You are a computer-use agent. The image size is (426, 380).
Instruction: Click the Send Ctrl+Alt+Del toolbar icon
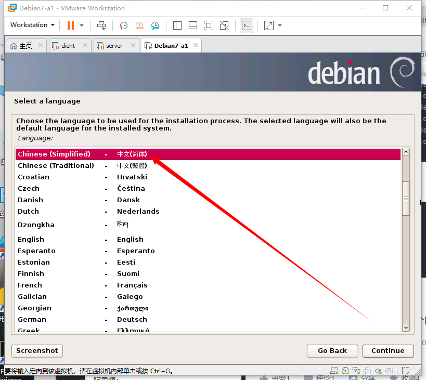101,25
